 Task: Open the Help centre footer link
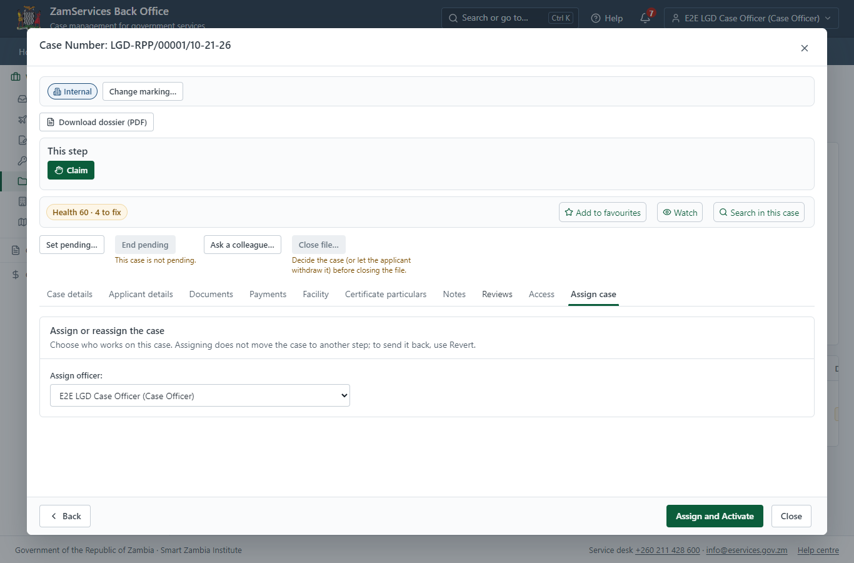(x=818, y=550)
